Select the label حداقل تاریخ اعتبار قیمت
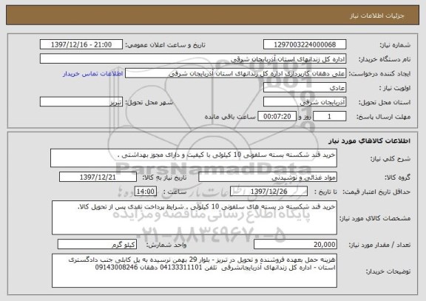The width and height of the screenshot is (426, 301). tap(376, 192)
